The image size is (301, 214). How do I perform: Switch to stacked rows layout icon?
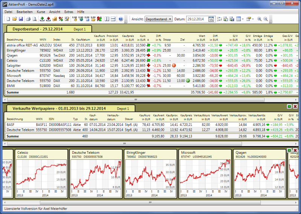113,19
